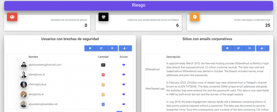The width and height of the screenshot is (277, 112).
Task: Click eye icon for steve@zula.ar
Action: [x=124, y=75]
